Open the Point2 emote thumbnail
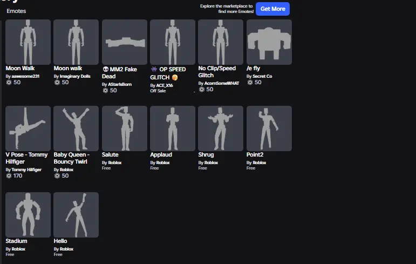416x264 pixels. pos(269,128)
